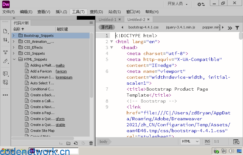Click the expand all code icon in sidebar
Screen dimensions: 243x155
pyautogui.click(x=5, y=52)
